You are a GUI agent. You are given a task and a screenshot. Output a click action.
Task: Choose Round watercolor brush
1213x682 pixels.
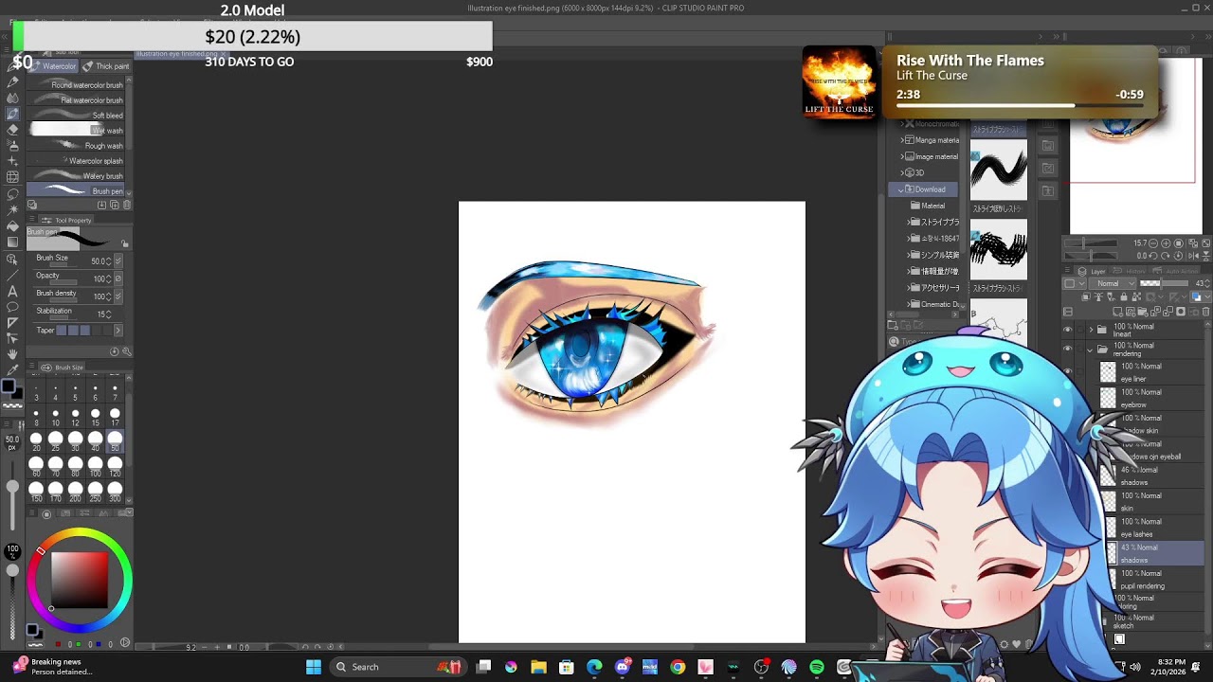pyautogui.click(x=77, y=85)
